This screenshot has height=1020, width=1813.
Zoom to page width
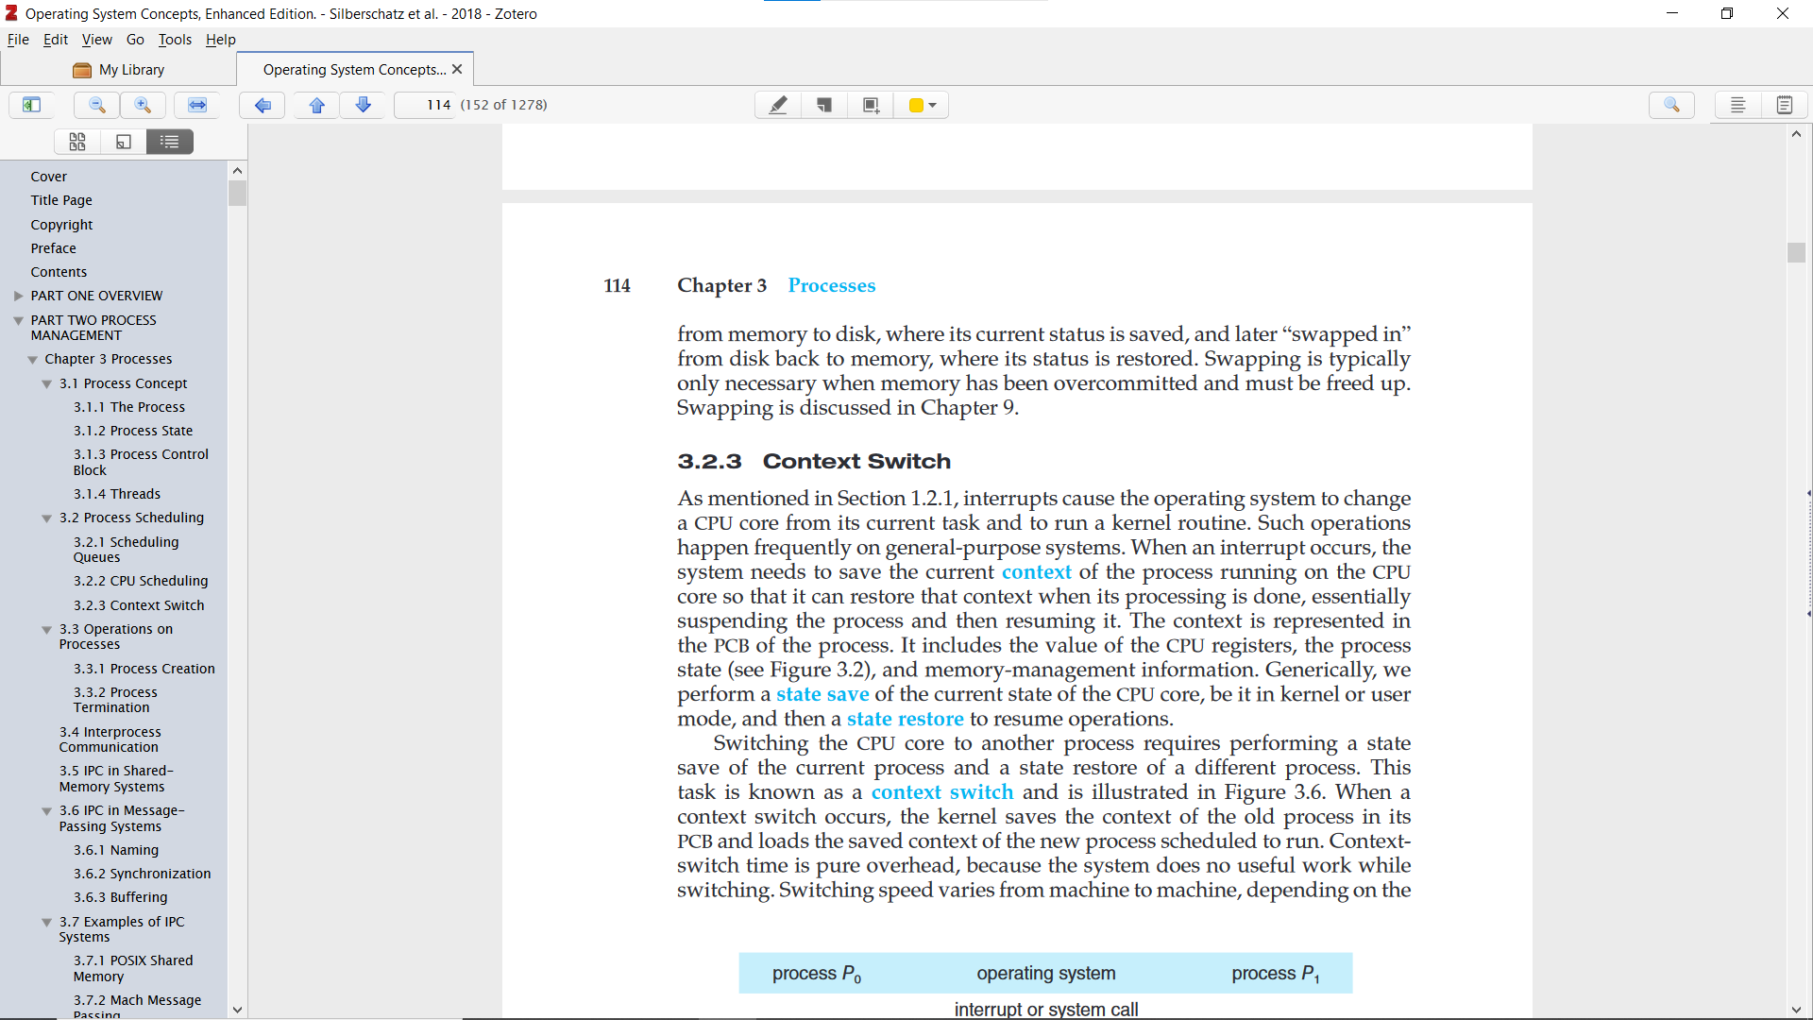click(196, 105)
